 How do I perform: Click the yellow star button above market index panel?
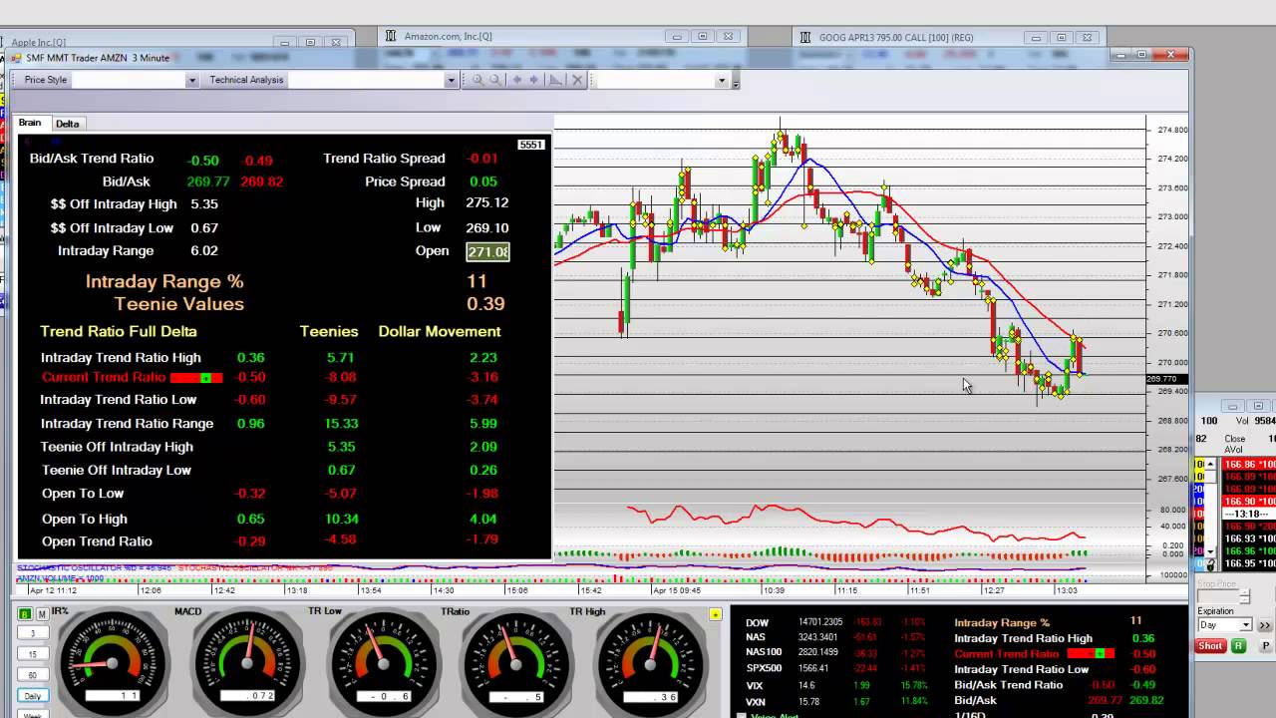715,614
